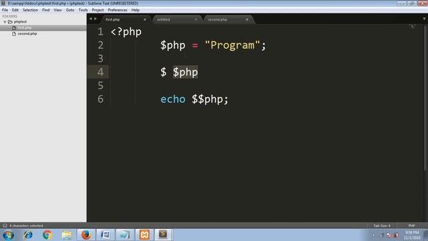Image resolution: width=428 pixels, height=241 pixels.
Task: Click the <?php opening tag
Action: [126, 32]
